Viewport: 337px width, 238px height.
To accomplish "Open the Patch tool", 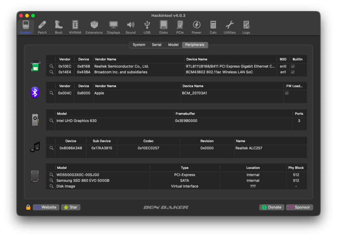I will coord(42,27).
